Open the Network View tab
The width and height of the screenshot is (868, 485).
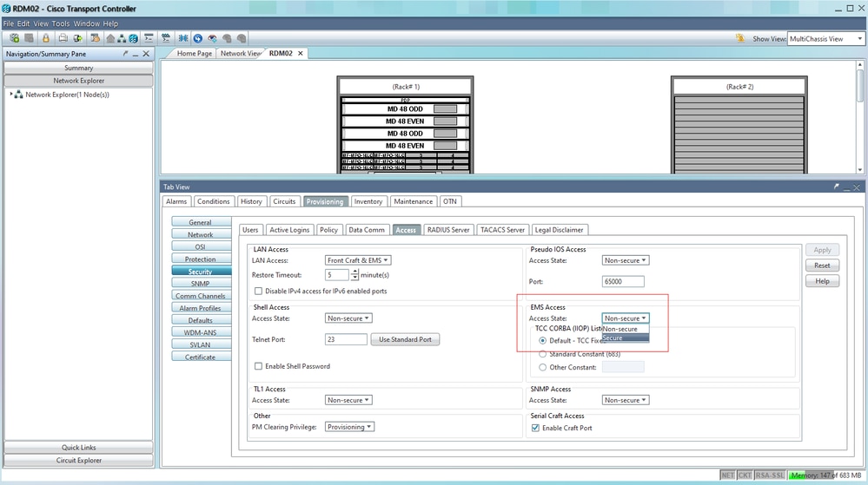(x=241, y=54)
